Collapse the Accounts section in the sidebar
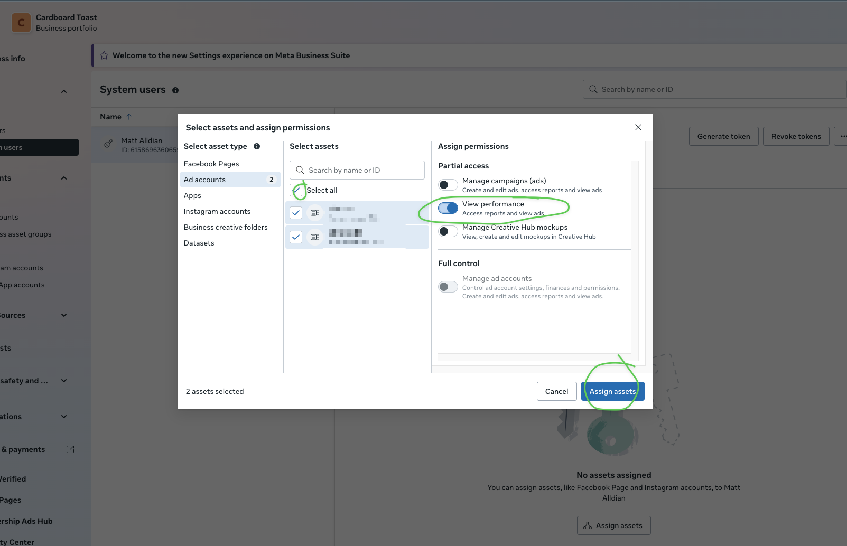 (63, 178)
